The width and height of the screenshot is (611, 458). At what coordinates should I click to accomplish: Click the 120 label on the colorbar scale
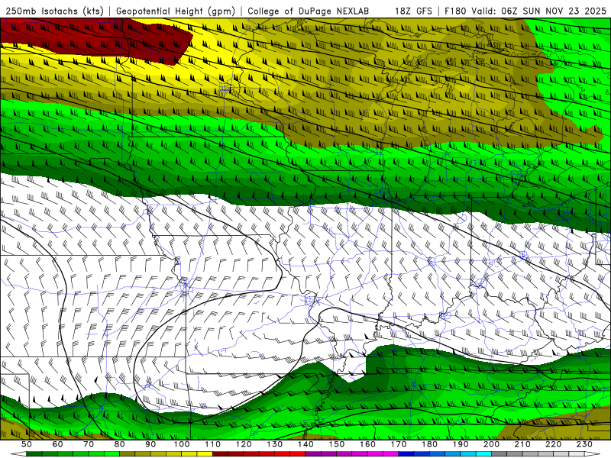tap(244, 444)
